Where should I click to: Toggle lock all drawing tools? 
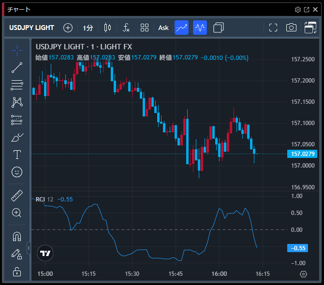pyautogui.click(x=17, y=271)
